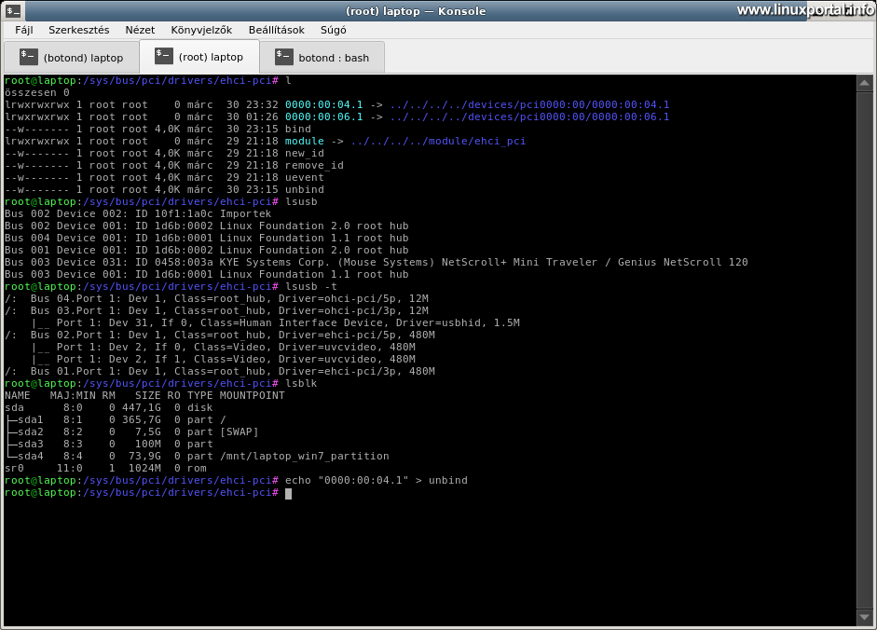Click the echo unbind command line
The height and width of the screenshot is (630, 877).
click(377, 481)
